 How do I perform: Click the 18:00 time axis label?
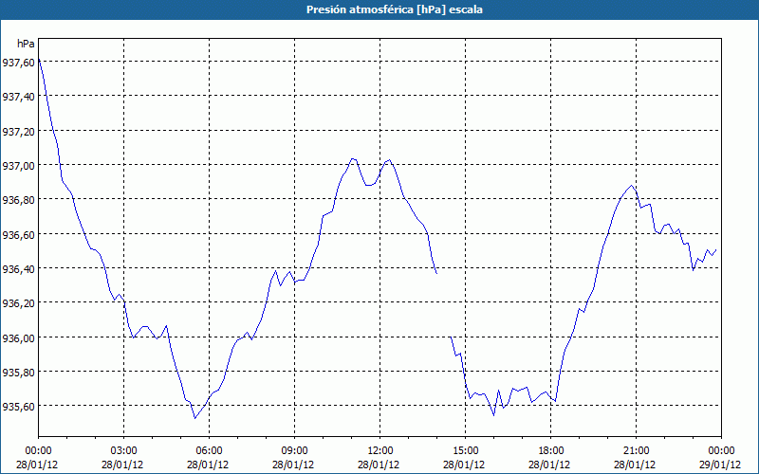[551, 451]
